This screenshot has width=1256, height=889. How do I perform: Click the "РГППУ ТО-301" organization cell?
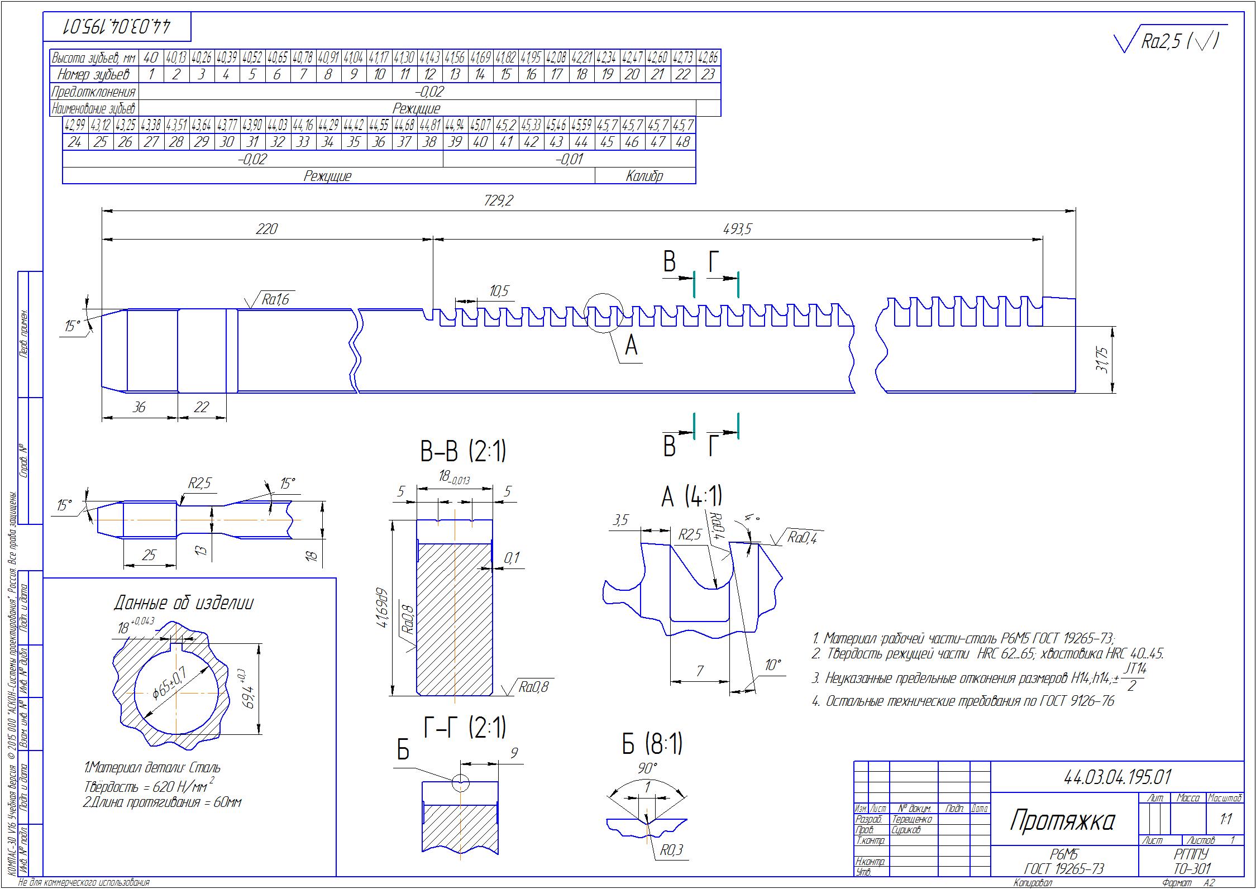(x=1191, y=862)
